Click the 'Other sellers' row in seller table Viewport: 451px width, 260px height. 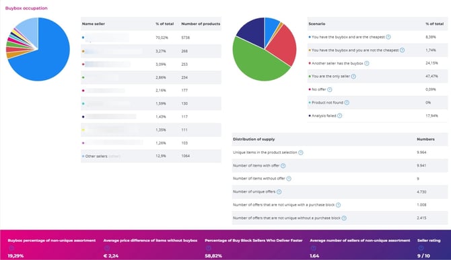151,156
